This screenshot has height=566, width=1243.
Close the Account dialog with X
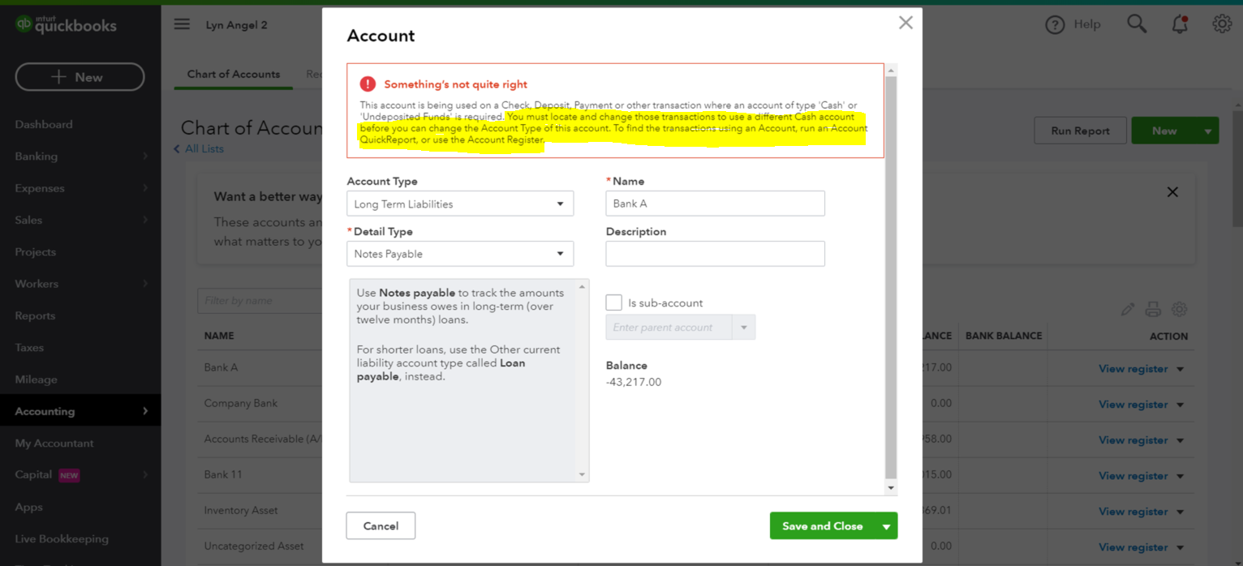coord(905,23)
